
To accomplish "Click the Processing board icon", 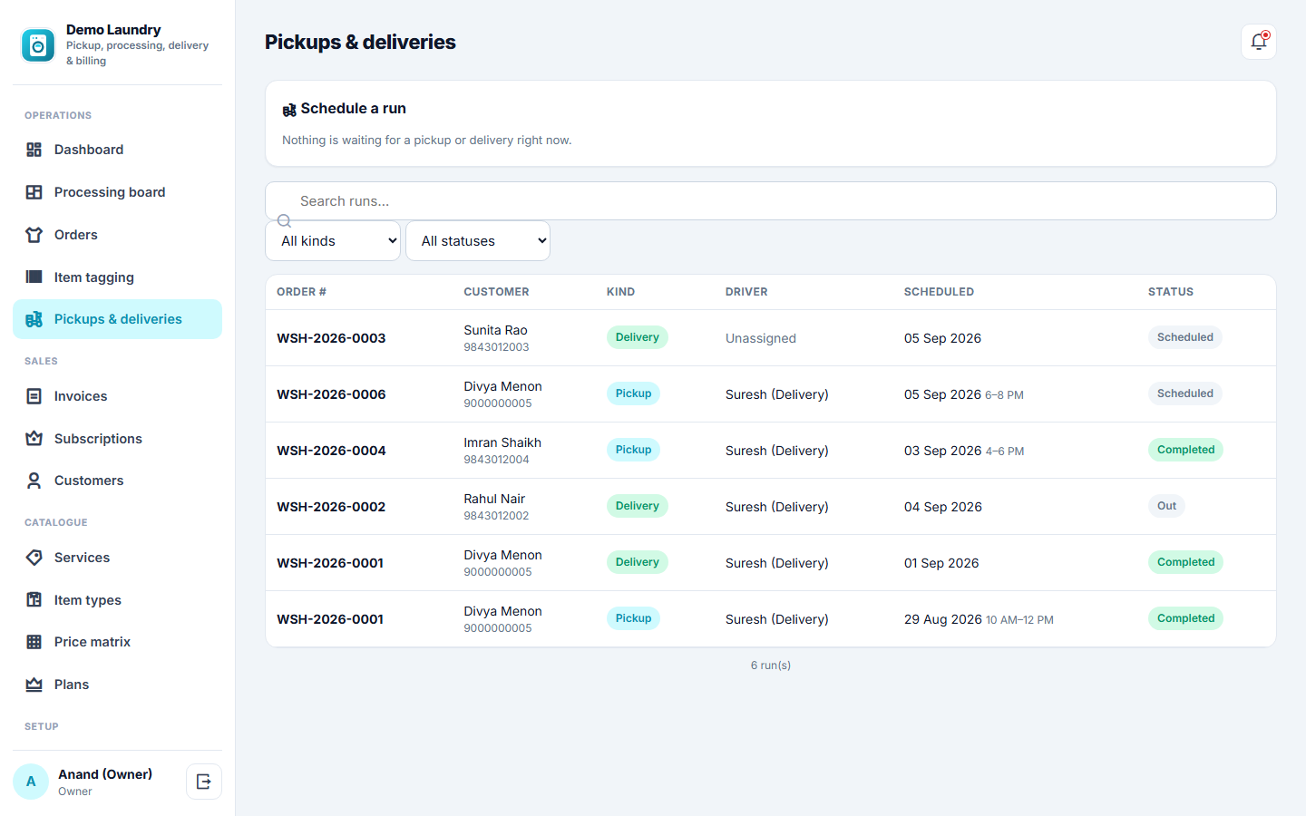I will (34, 192).
